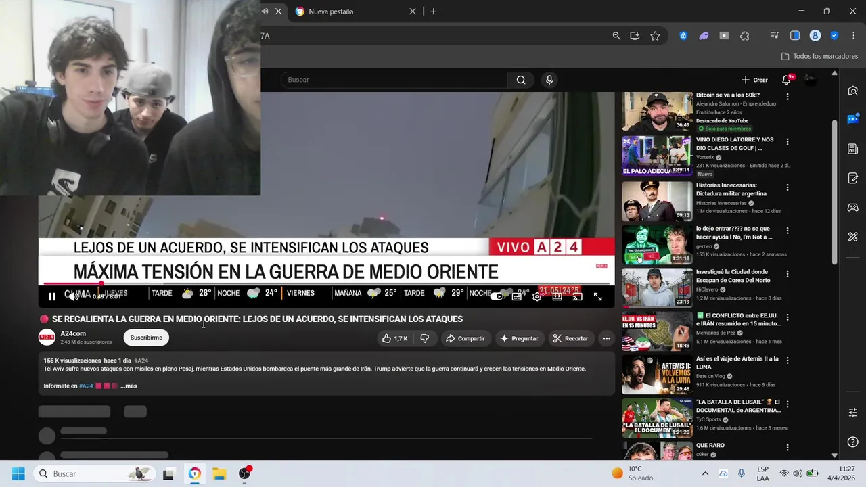Image resolution: width=866 pixels, height=487 pixels.
Task: Open Historias Innecesarias Dictadura militar thumbnail
Action: (x=657, y=201)
